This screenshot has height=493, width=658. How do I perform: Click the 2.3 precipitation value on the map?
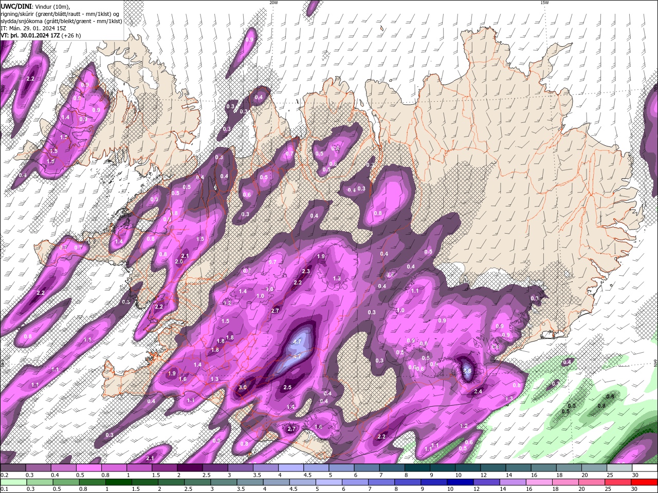point(306,271)
